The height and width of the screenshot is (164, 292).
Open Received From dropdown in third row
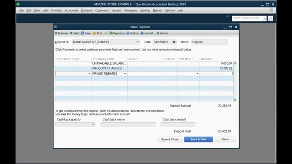point(89,74)
